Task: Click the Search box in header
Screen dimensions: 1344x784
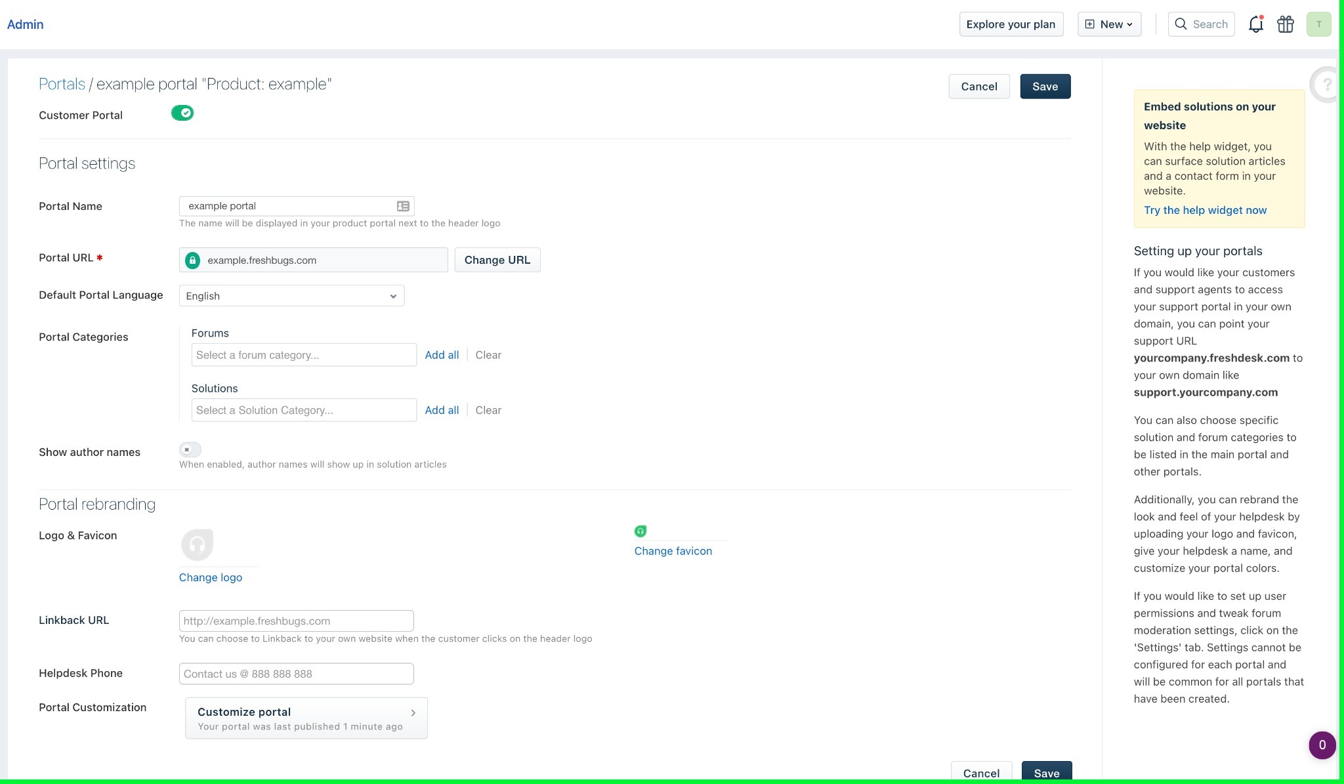Action: 1201,24
